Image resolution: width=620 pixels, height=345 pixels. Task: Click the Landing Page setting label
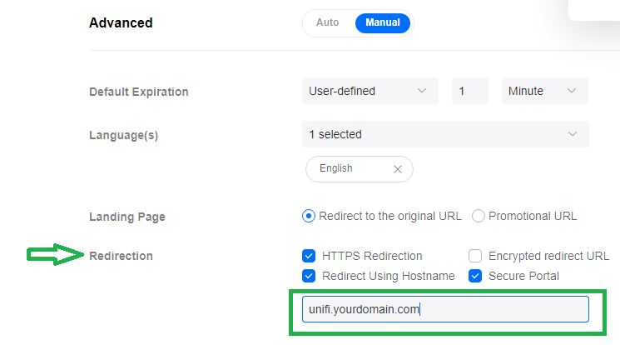click(127, 217)
